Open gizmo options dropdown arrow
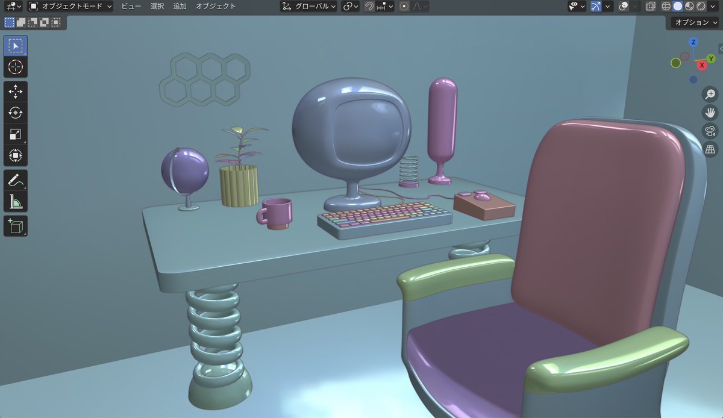This screenshot has width=723, height=418. tap(608, 6)
